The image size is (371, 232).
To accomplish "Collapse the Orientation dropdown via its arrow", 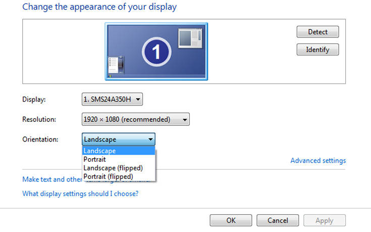I will coord(150,140).
